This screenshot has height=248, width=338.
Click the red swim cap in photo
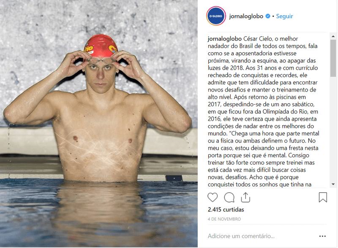click(101, 46)
